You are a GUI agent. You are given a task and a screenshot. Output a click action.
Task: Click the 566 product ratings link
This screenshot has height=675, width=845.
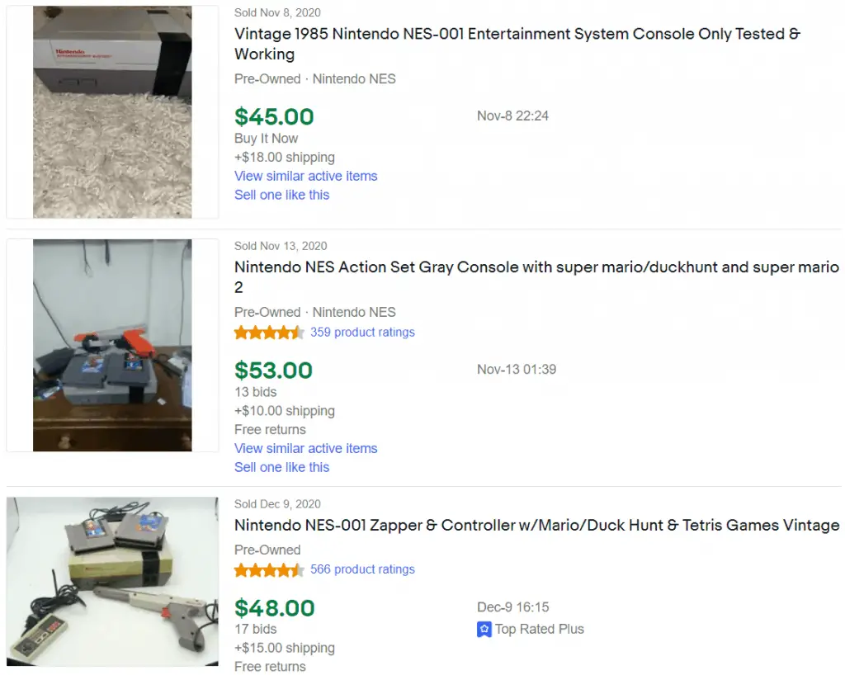(362, 569)
